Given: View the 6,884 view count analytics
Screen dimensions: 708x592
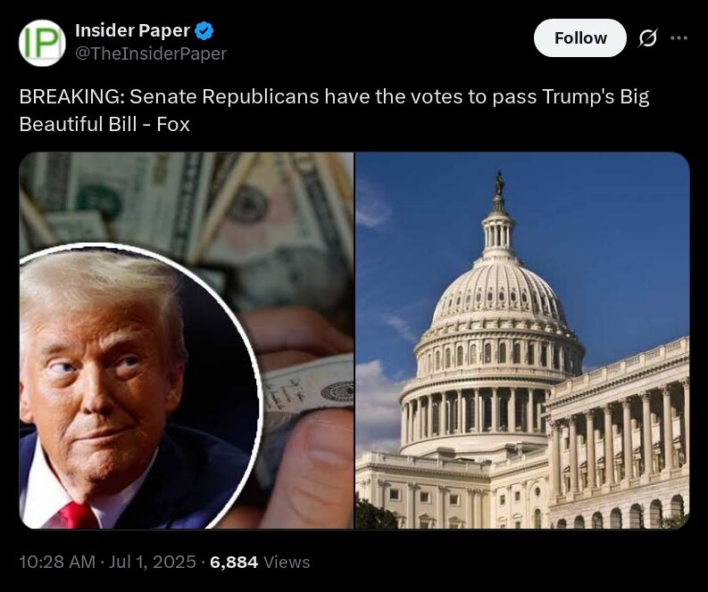Looking at the screenshot, I should (234, 562).
